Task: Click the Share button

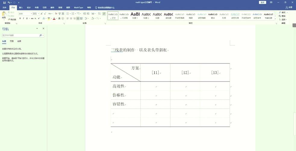Action: (289, 8)
